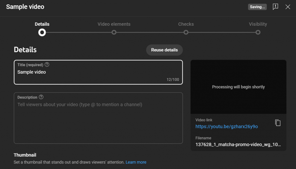The width and height of the screenshot is (296, 169).
Task: Select the Video elements step circle
Action: 114,33
